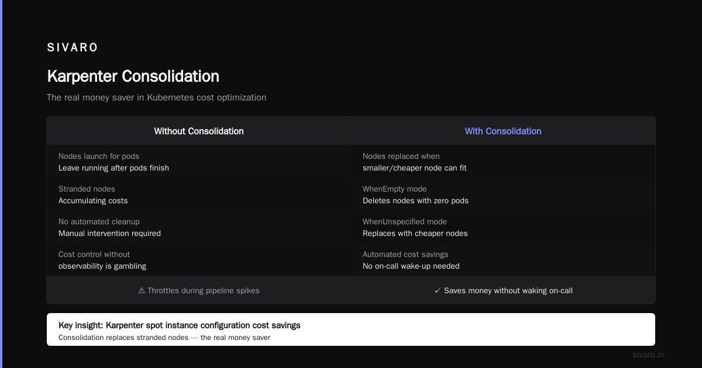Click 'observability is gambling' text
Viewport: 702px width, 368px height.
pyautogui.click(x=102, y=266)
